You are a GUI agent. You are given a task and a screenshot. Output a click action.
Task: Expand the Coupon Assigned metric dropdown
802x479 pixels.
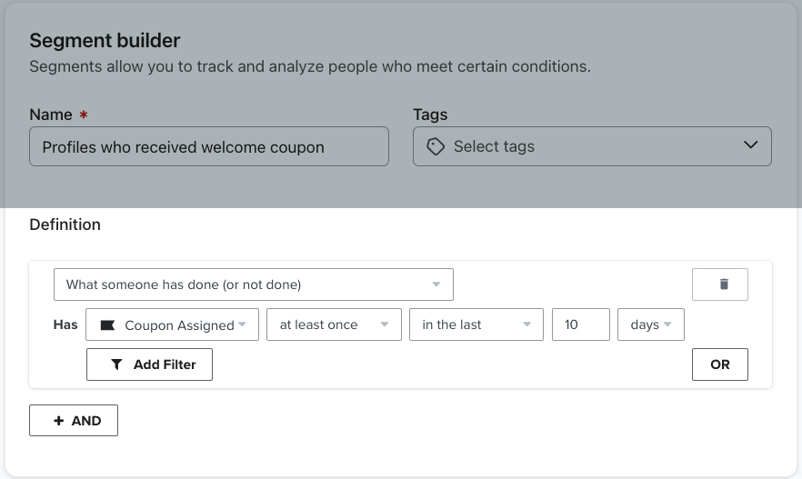click(172, 325)
